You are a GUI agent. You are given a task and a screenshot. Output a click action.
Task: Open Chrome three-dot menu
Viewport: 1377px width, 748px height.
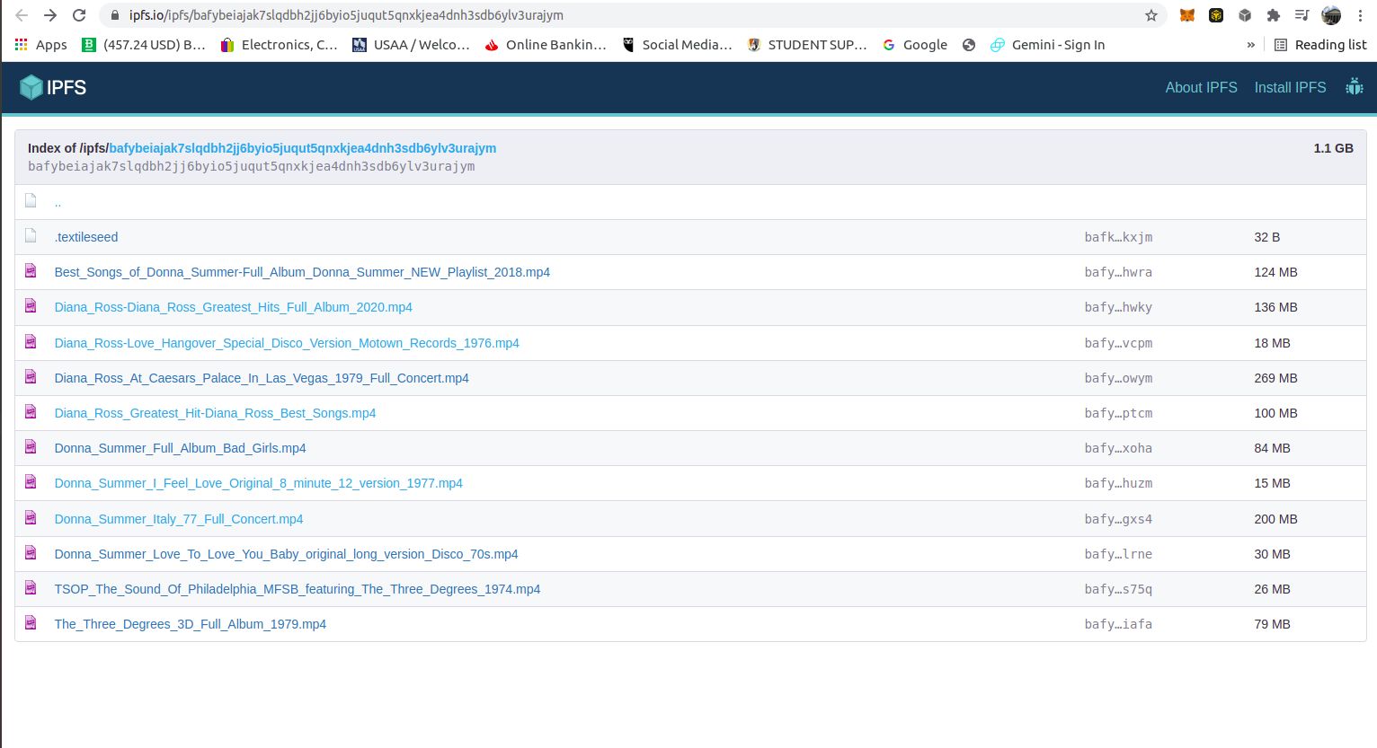pyautogui.click(x=1361, y=15)
